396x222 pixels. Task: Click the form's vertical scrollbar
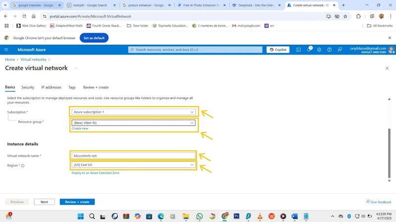point(389,153)
